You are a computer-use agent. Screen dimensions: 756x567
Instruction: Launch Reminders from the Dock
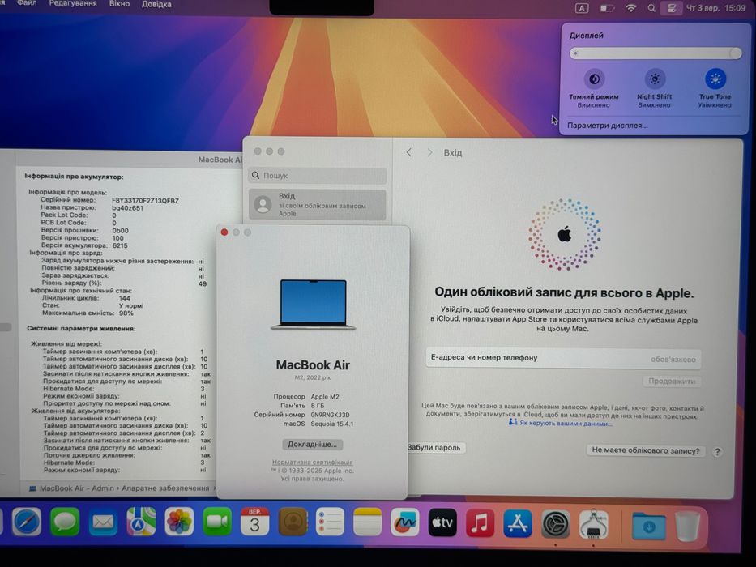[x=331, y=522]
